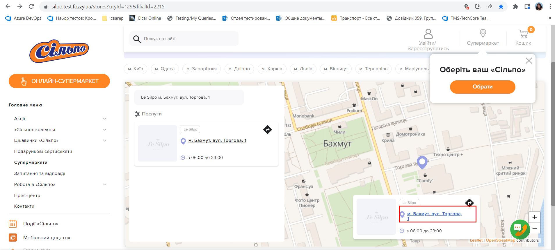
Task: Open address link in map popup
Action: point(435,216)
